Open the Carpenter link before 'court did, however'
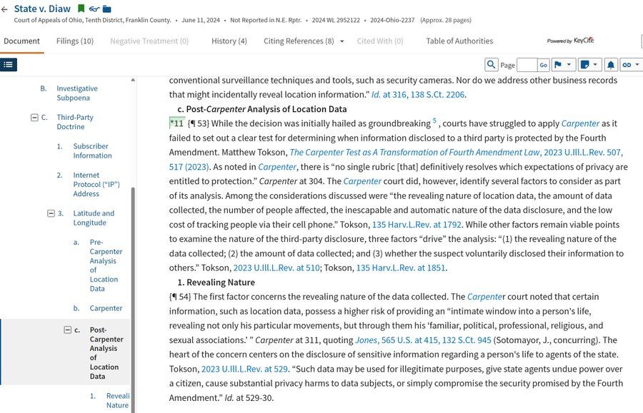This screenshot has width=643, height=413. click(x=362, y=181)
